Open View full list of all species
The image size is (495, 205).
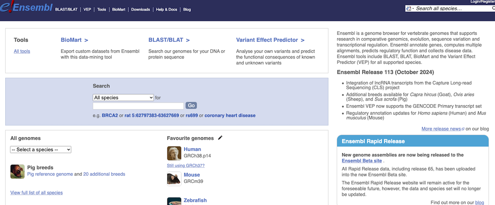pos(37,193)
